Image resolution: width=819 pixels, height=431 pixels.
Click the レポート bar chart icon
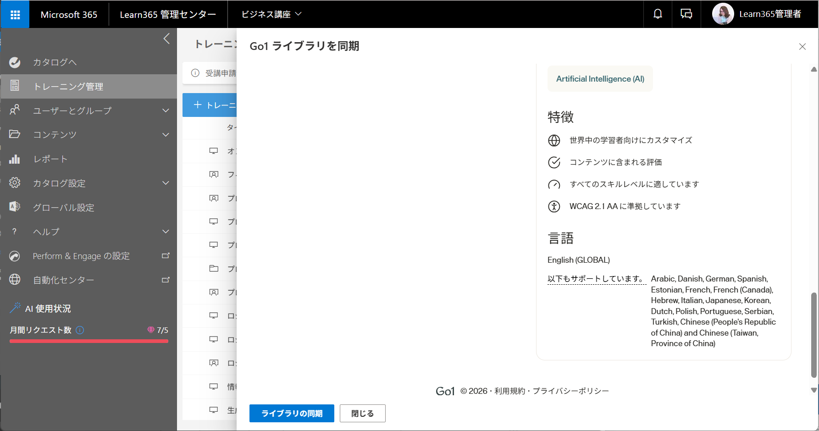click(15, 159)
